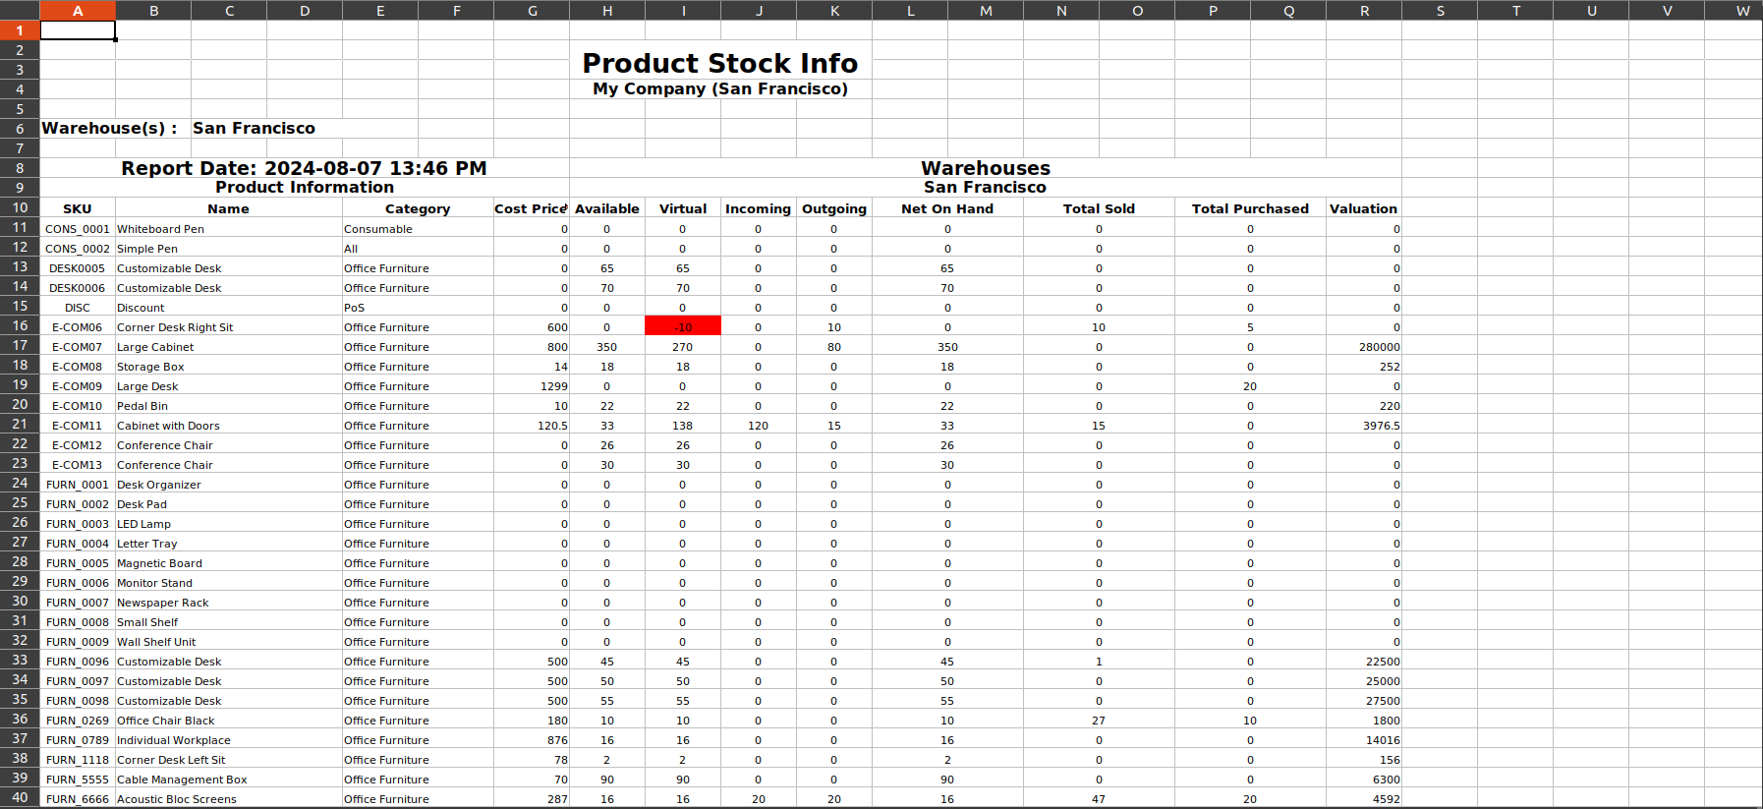
Task: Click 'My Company (San Francisco)' subtitle
Action: pyautogui.click(x=720, y=89)
